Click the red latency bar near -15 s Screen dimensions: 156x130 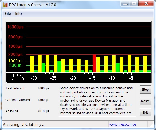94,63
